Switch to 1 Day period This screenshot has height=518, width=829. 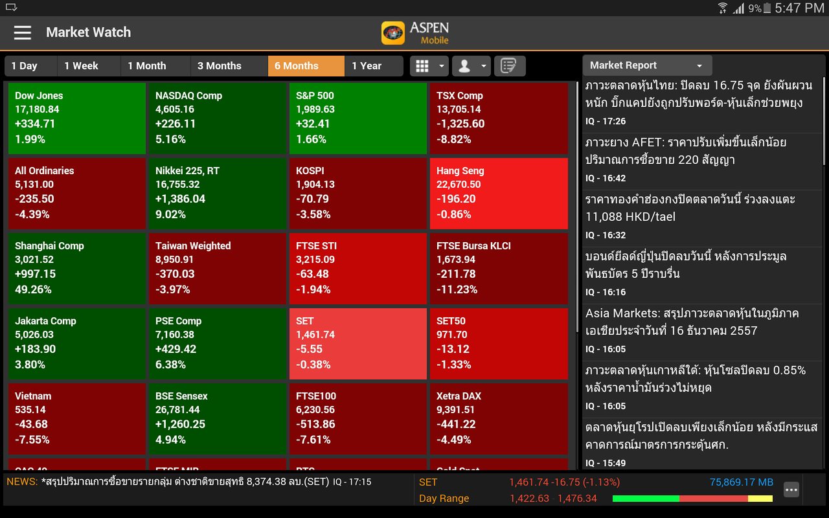[30, 66]
